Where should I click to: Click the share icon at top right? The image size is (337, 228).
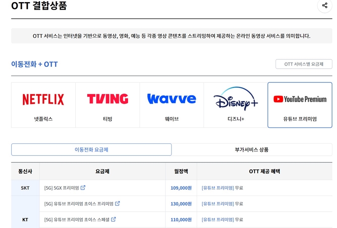click(x=324, y=5)
